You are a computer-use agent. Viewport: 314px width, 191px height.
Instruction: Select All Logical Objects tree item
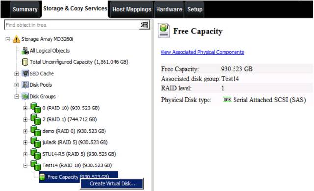point(50,51)
